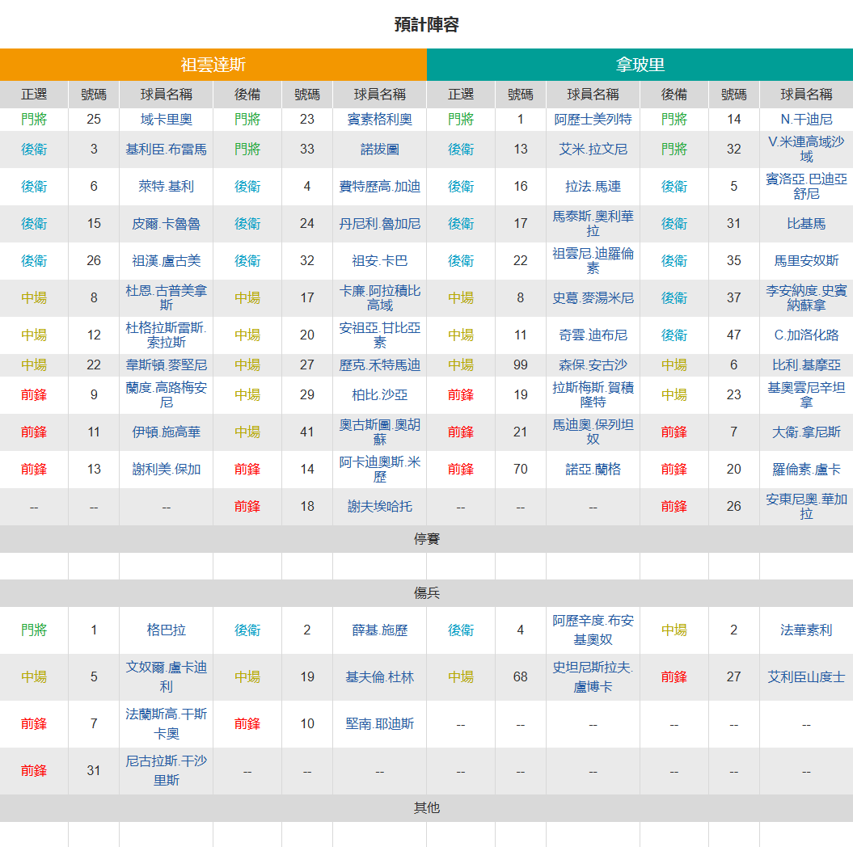The width and height of the screenshot is (853, 847).
Task: Open player link 域卡里奧
Action: click(x=166, y=119)
